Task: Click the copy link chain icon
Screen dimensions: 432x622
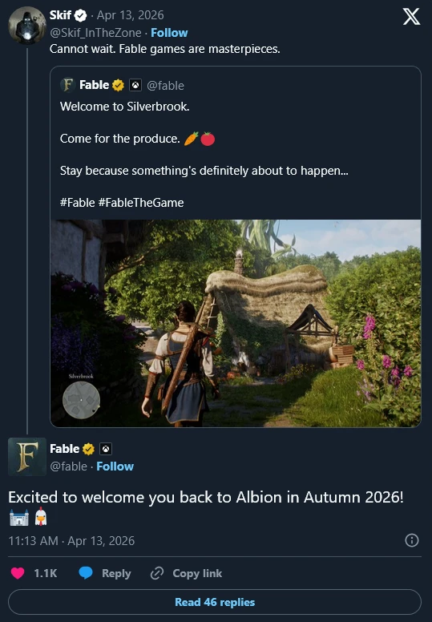Action: pos(157,573)
